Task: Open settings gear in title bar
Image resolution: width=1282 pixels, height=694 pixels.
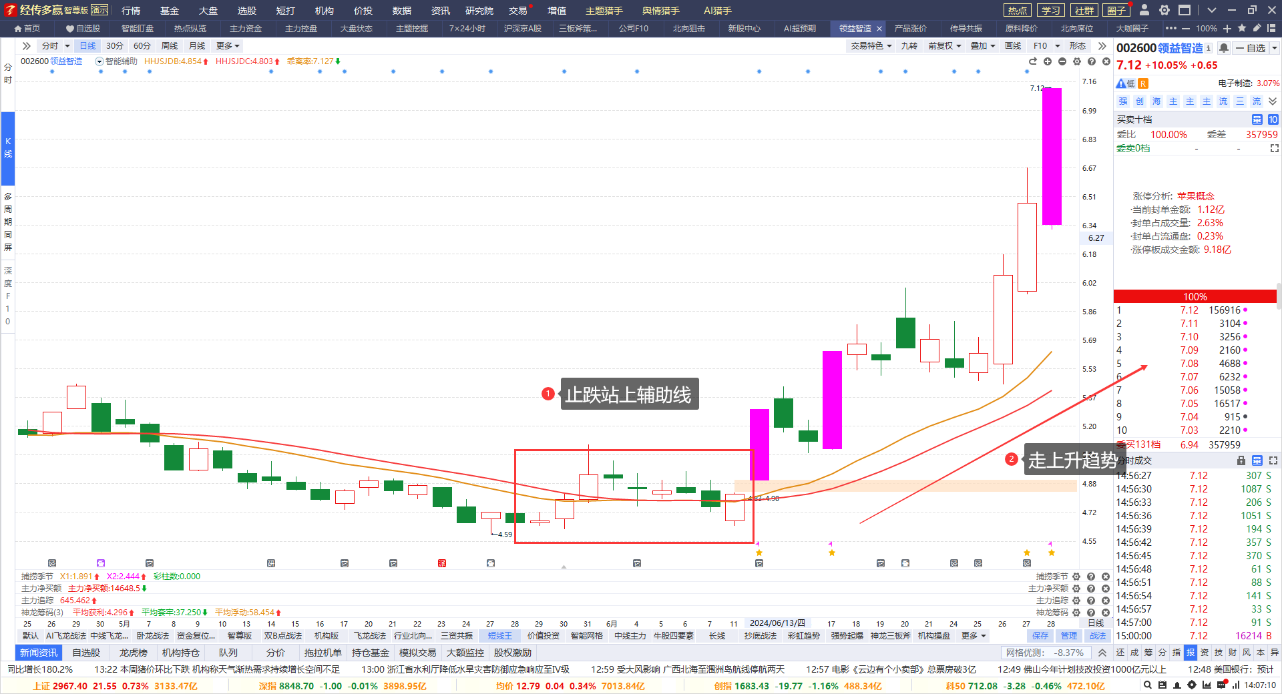Action: point(1164,10)
